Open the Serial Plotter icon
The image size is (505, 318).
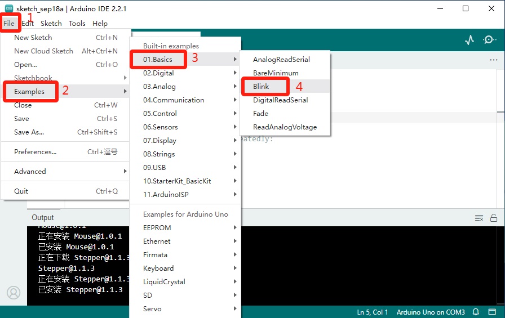coord(469,40)
